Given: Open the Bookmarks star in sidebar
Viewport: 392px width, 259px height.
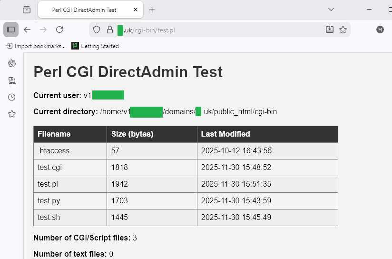Looking at the screenshot, I should pos(12,114).
